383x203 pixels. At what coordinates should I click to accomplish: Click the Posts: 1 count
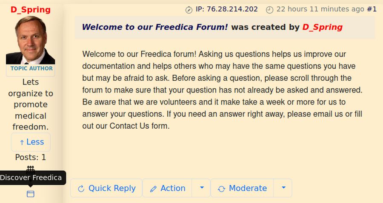(x=31, y=157)
